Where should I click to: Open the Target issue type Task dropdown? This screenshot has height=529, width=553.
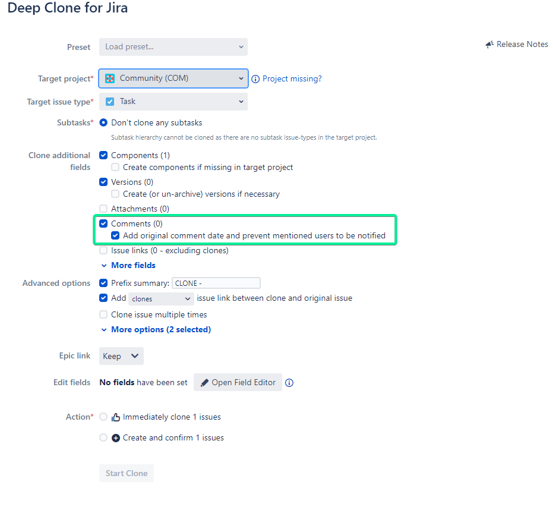[173, 102]
